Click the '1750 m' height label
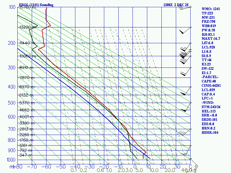Image resolution: width=231 pixels, height=173 pixels. (x=27, y=140)
